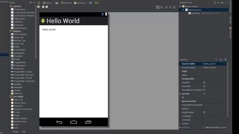Click the Component Tree expand all icon
The width and height of the screenshot is (239, 134).
(215, 3)
